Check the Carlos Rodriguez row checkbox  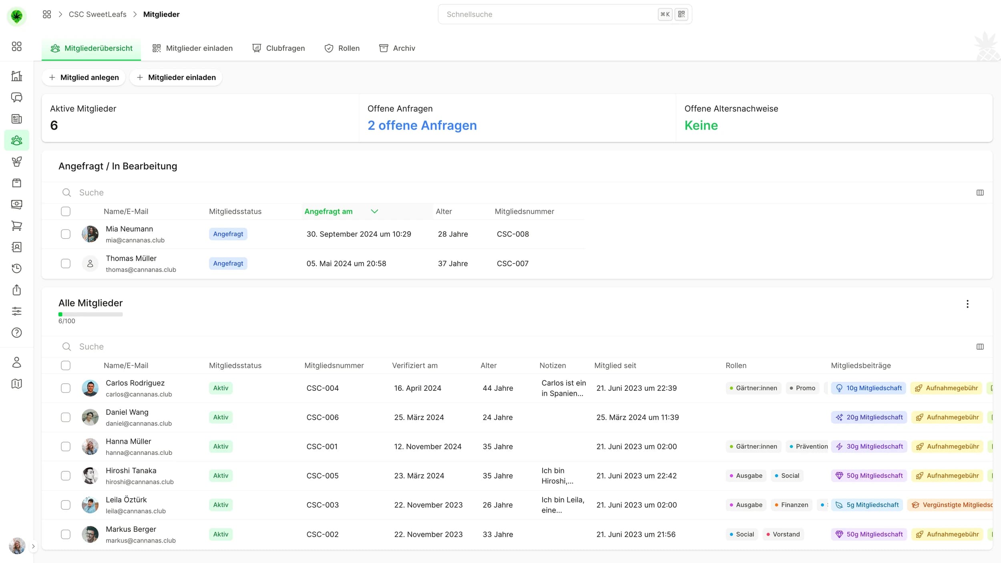(x=66, y=388)
